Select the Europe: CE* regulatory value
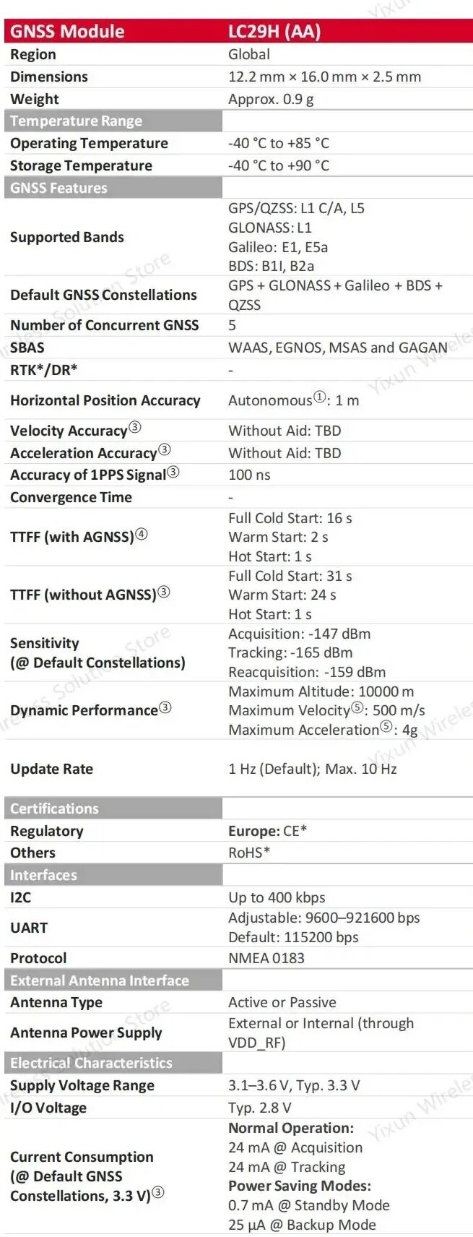 pyautogui.click(x=267, y=831)
